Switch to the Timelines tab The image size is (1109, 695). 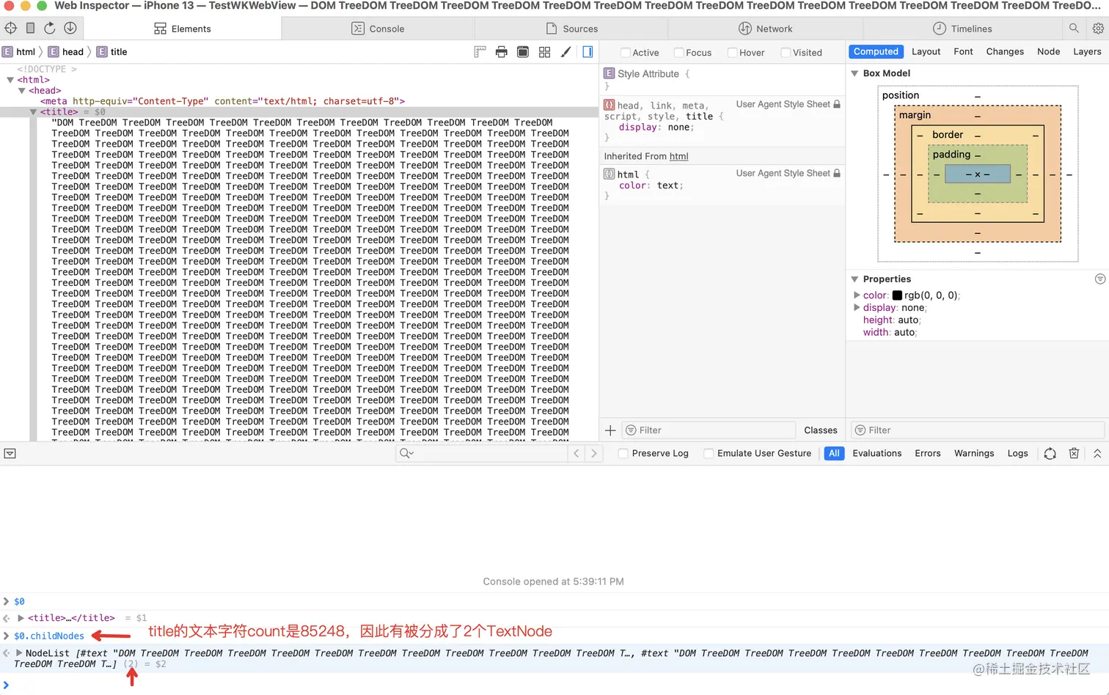pos(962,29)
